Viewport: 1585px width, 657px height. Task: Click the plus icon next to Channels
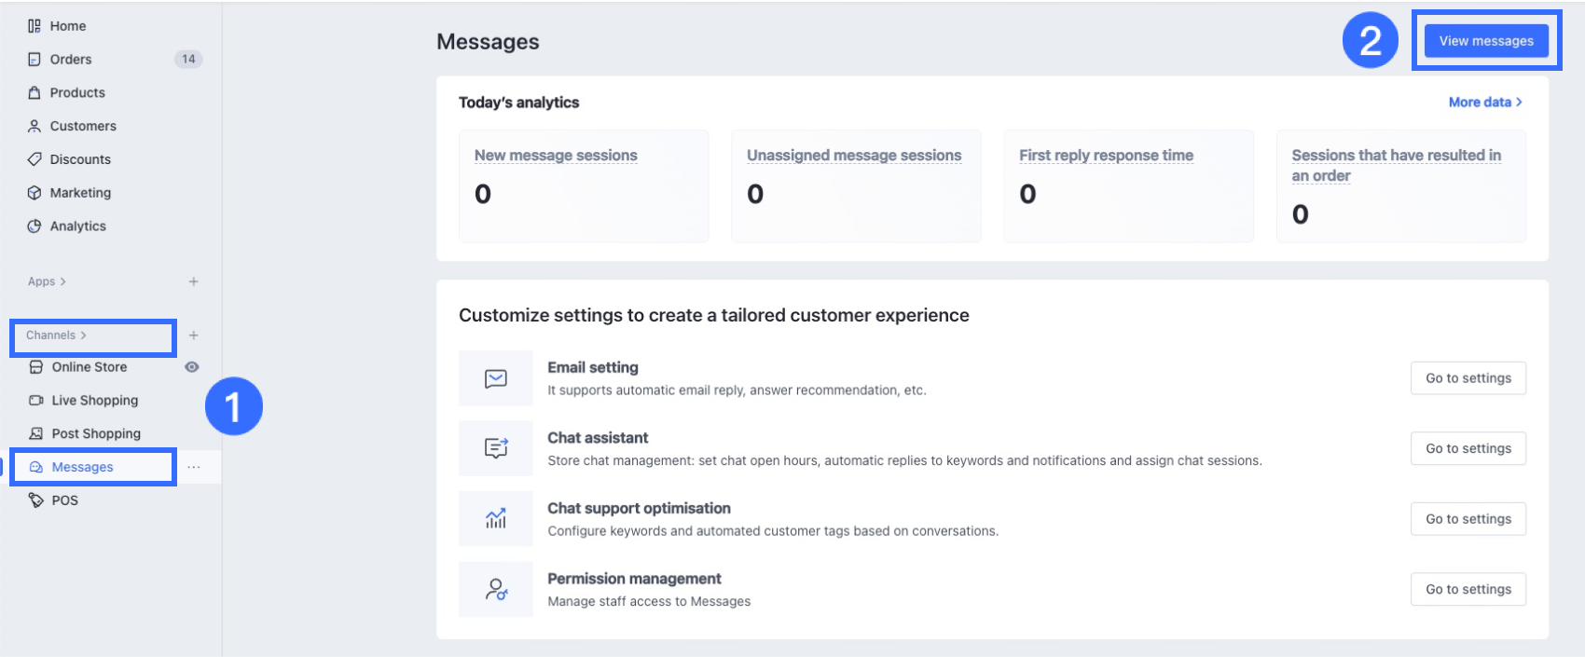pyautogui.click(x=193, y=335)
